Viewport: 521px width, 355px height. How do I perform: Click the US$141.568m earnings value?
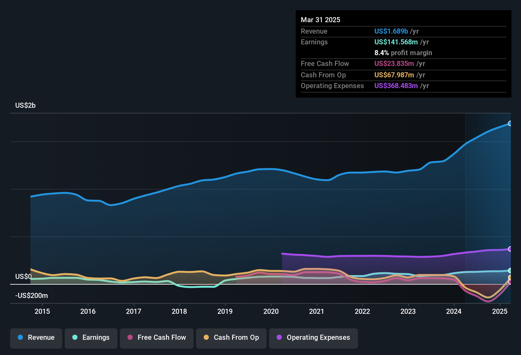(x=396, y=42)
